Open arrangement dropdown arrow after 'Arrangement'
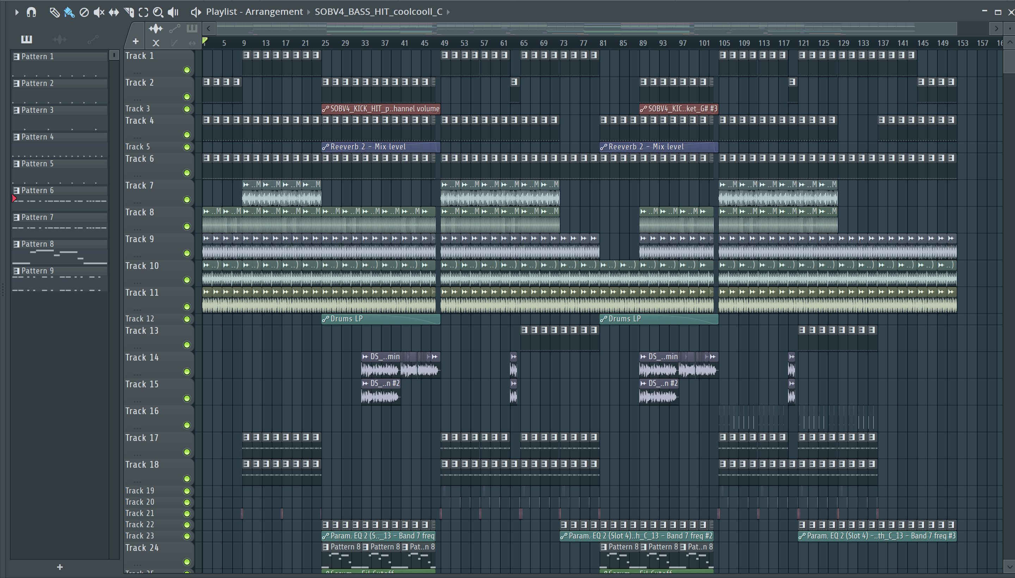The height and width of the screenshot is (578, 1015). click(x=308, y=12)
